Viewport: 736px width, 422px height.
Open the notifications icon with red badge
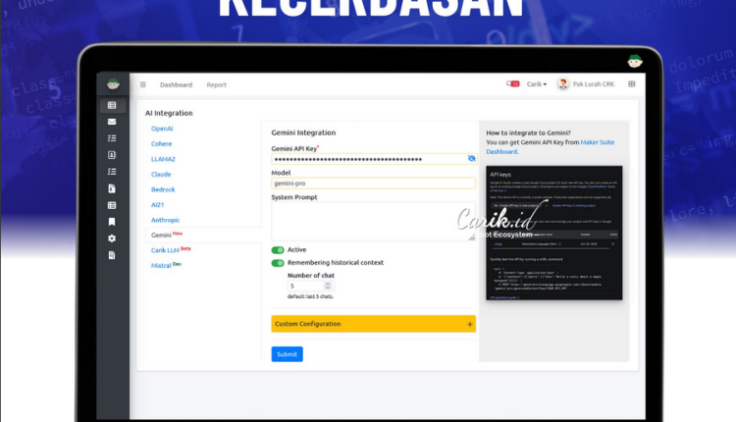512,84
